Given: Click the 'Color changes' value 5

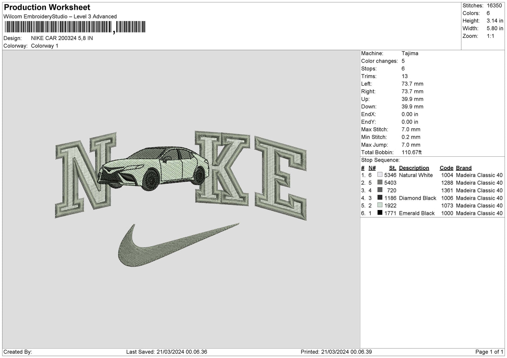Looking at the screenshot, I should point(403,61).
